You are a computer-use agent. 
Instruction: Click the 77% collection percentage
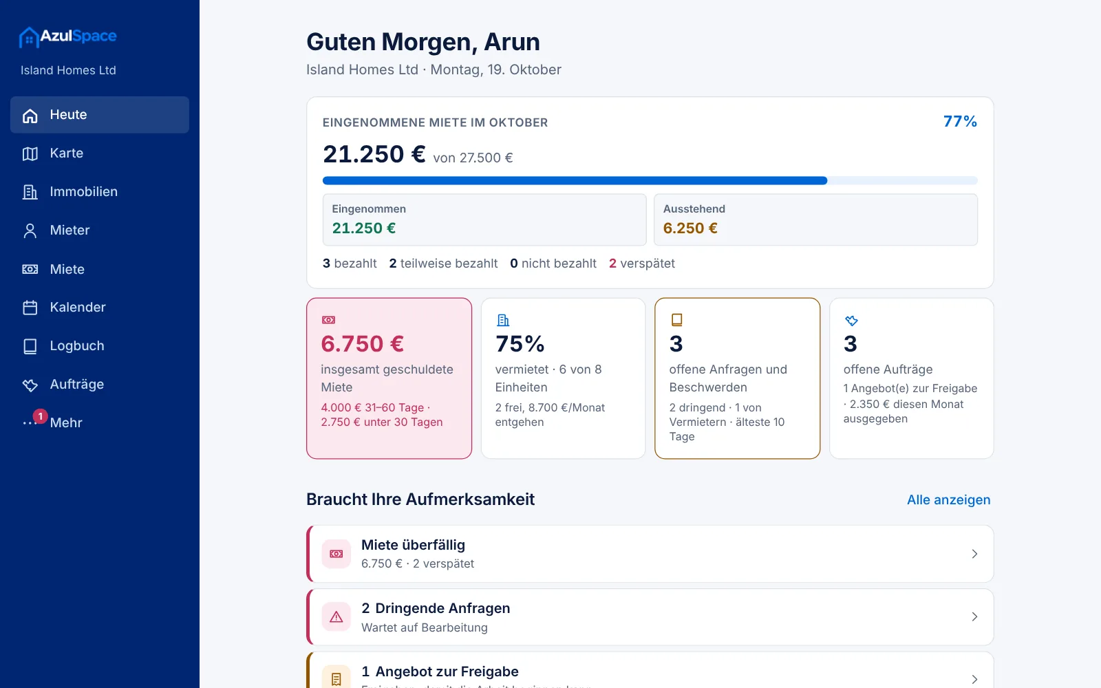click(x=960, y=122)
